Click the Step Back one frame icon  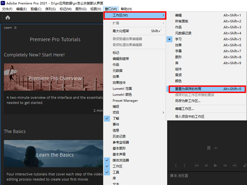(206, 165)
